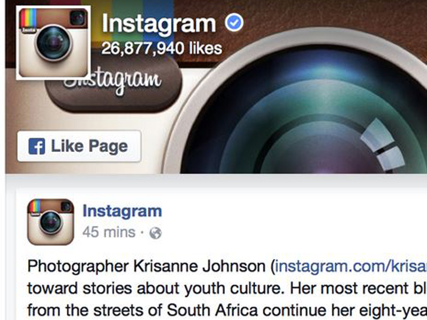Click the Instagram page title in header

point(159,24)
